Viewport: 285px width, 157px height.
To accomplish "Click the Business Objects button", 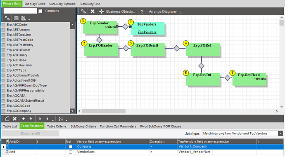I will [x=118, y=12].
